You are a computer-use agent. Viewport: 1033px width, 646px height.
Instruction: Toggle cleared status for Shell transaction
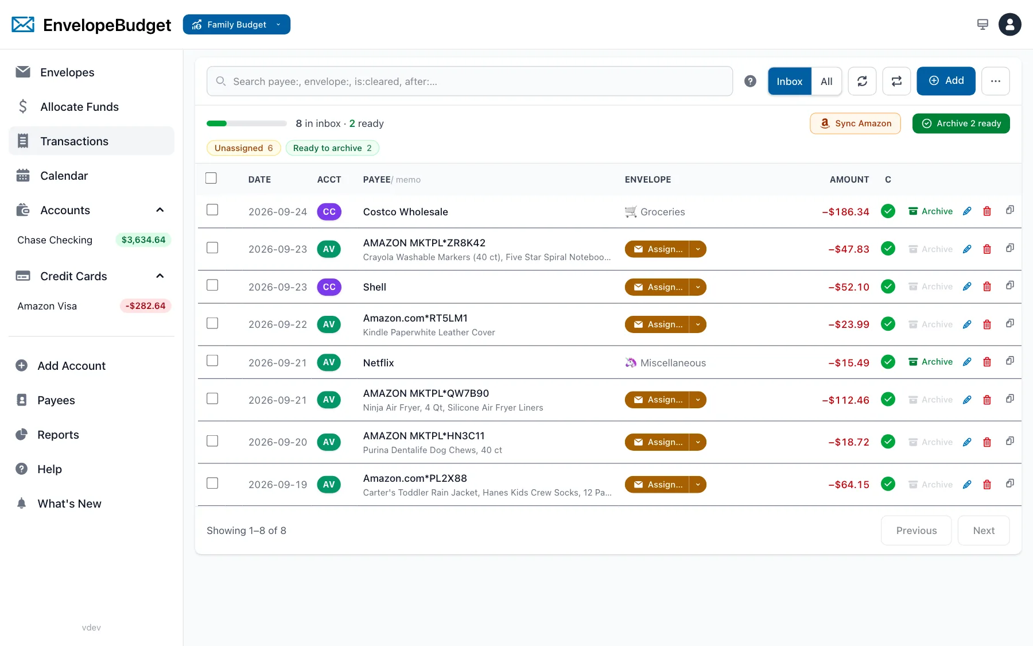888,287
